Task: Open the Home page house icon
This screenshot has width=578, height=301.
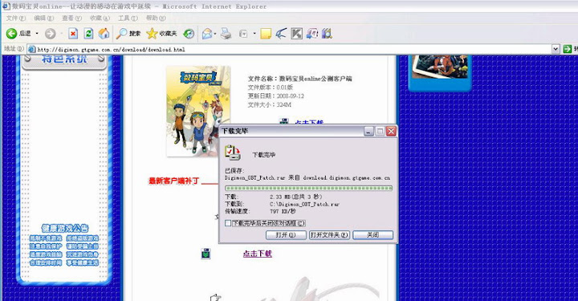Action: (104, 34)
